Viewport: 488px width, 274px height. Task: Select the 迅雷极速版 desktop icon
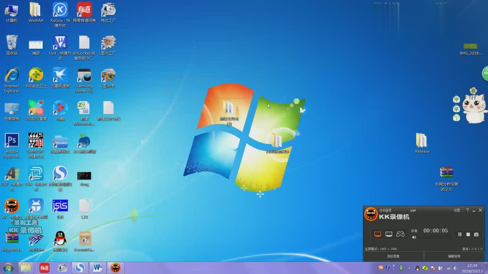coord(60,78)
